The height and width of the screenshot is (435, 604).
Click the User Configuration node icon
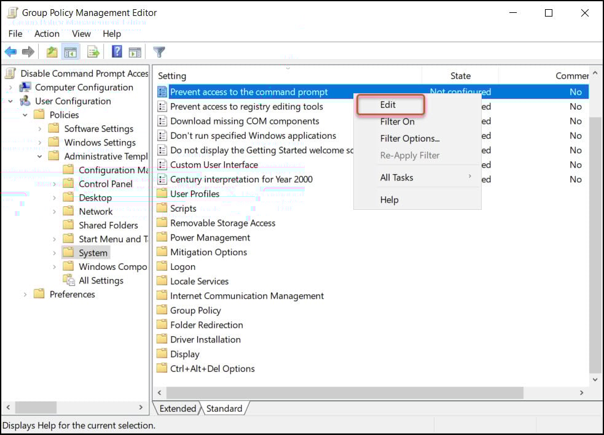pos(25,101)
